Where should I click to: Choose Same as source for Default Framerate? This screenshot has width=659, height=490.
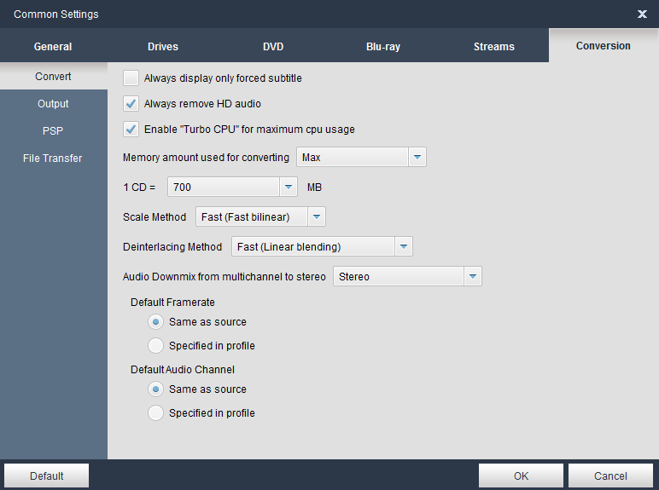pos(156,322)
